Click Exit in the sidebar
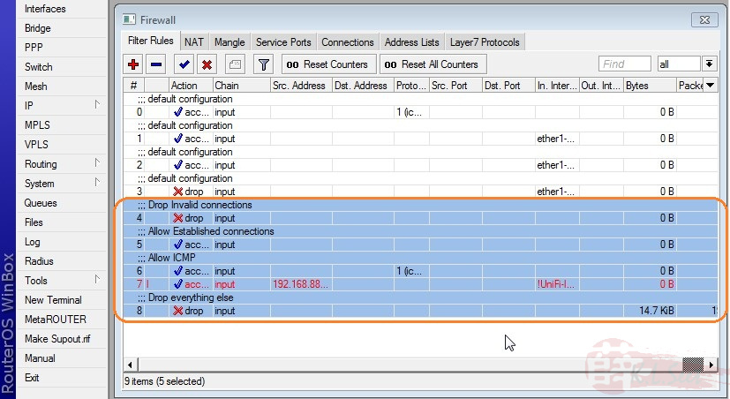730x399 pixels. coord(62,378)
